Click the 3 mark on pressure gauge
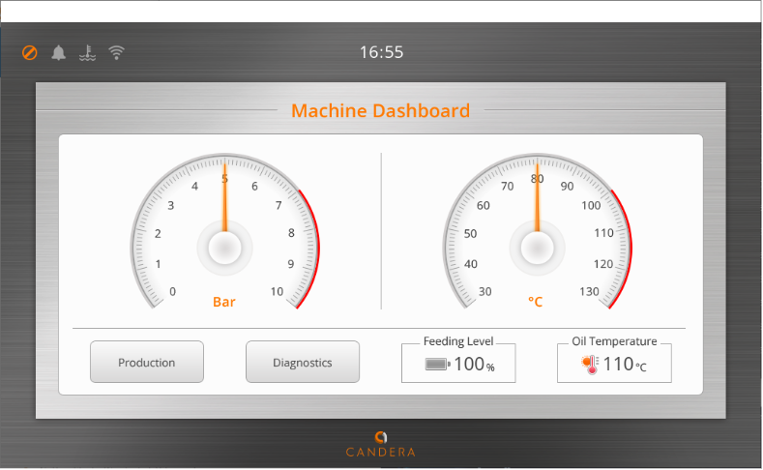763x470 pixels. [171, 205]
